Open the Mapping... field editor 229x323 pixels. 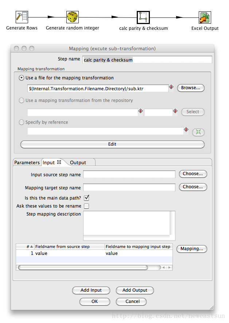pyautogui.click(x=192, y=249)
